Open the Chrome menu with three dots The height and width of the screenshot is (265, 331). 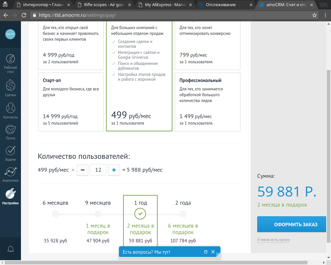tap(325, 15)
